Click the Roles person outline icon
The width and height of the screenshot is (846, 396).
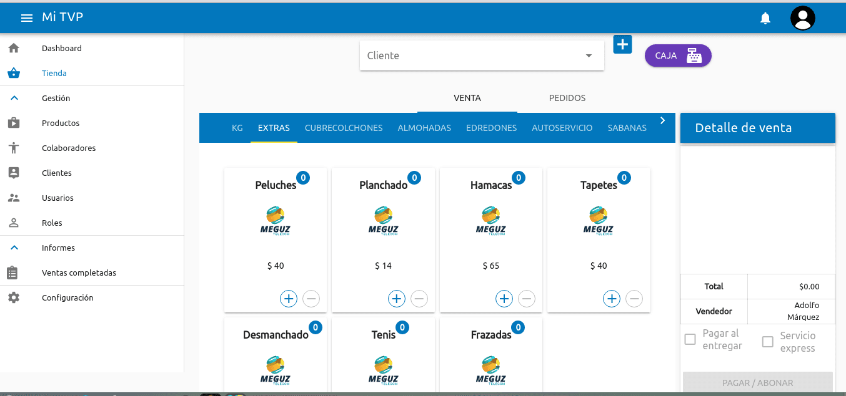[14, 223]
